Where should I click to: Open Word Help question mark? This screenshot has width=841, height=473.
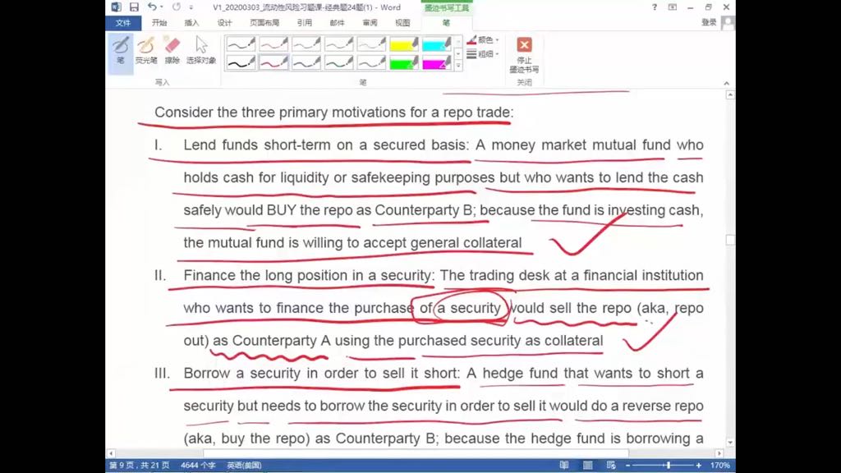(x=655, y=7)
